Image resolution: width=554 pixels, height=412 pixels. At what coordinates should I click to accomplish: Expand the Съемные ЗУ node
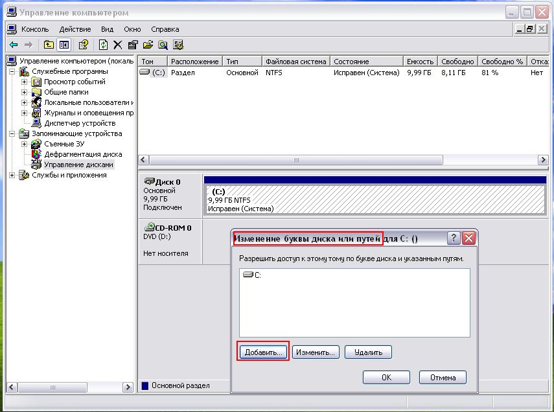pos(25,144)
